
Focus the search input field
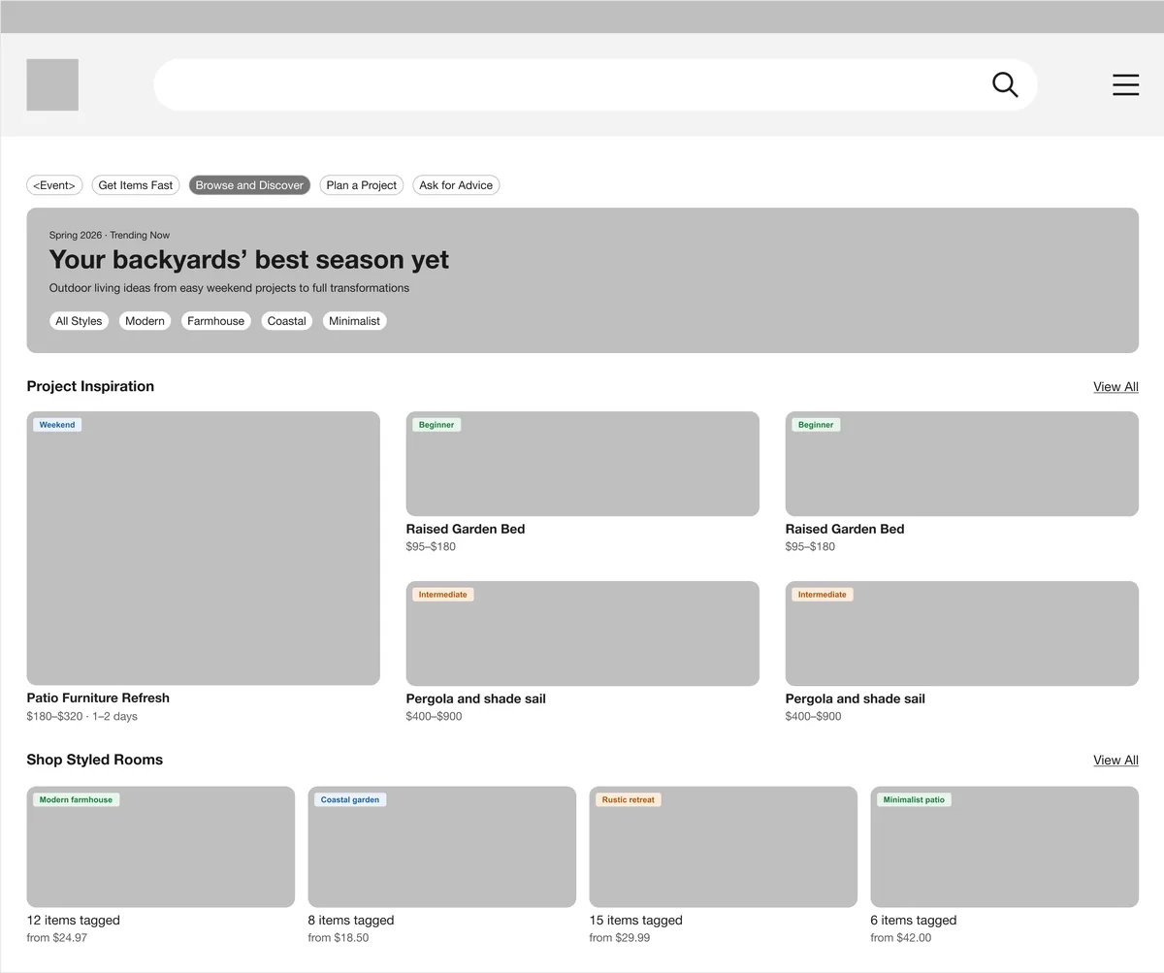[x=595, y=84]
